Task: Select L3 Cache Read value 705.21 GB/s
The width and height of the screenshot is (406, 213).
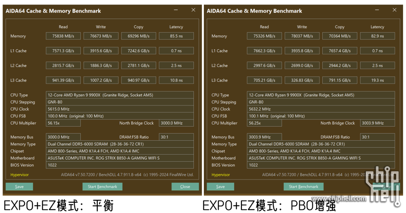Action: point(264,80)
